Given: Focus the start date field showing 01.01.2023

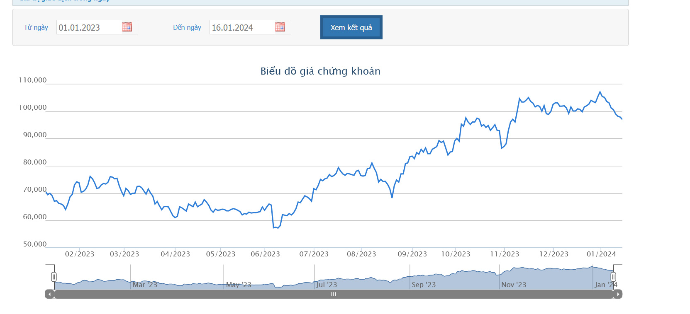Looking at the screenshot, I should point(88,28).
